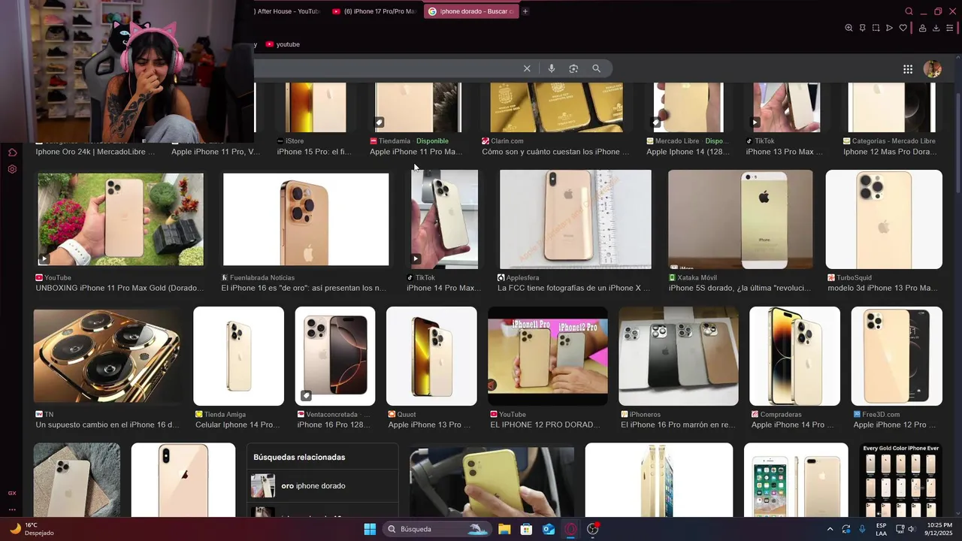Click 'iPhone 14 Pro Max...' TikTok caption

click(x=444, y=288)
